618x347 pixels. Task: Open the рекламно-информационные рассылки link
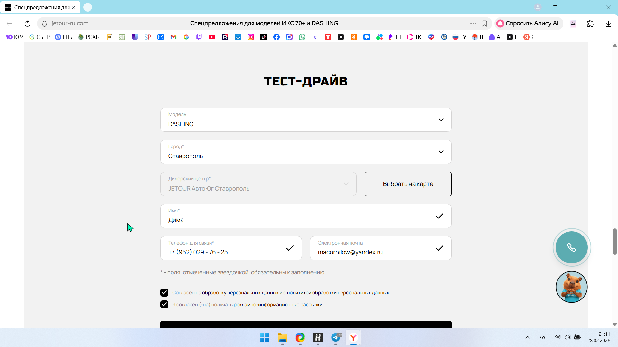[x=278, y=305]
